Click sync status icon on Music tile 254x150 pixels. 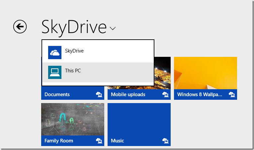click(165, 141)
